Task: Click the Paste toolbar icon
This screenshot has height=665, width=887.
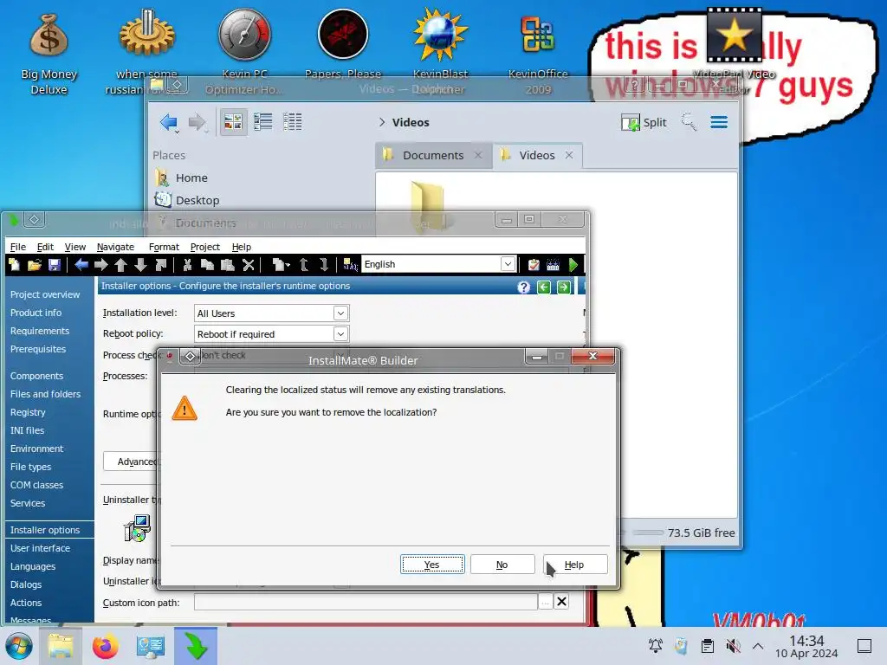Action: click(x=228, y=265)
